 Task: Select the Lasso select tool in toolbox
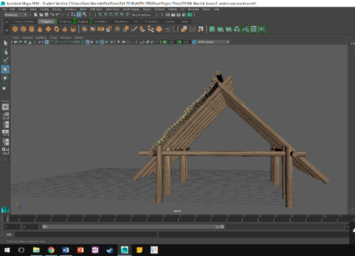click(5, 52)
